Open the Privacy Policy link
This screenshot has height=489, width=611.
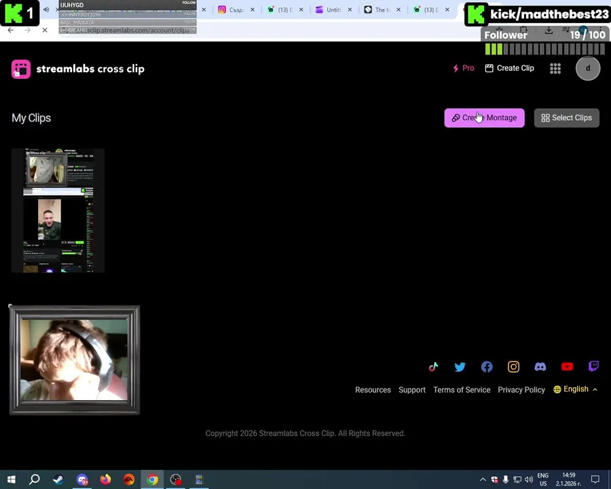[x=521, y=390]
